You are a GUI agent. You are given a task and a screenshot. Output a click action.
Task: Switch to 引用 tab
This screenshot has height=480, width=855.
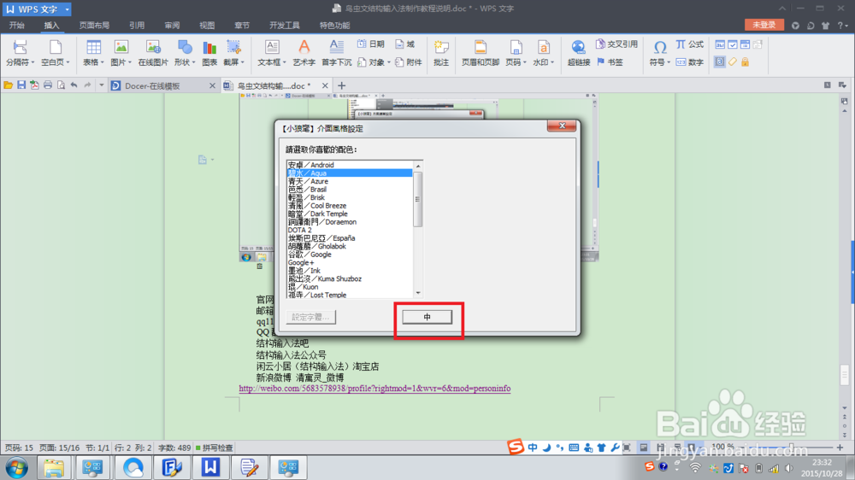tap(137, 26)
